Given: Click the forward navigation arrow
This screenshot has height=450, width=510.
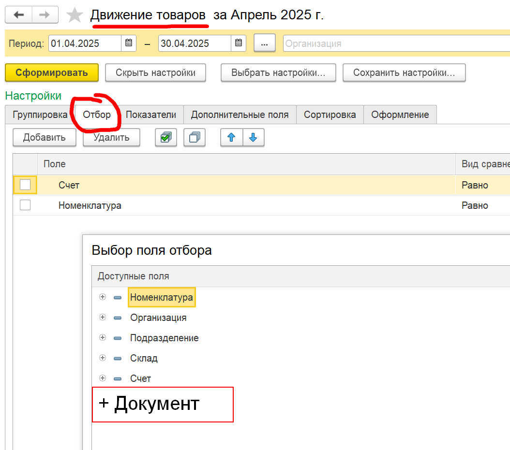Looking at the screenshot, I should [x=45, y=15].
